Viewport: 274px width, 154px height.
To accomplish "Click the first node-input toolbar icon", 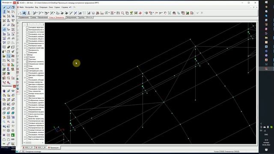I will 20,13.
